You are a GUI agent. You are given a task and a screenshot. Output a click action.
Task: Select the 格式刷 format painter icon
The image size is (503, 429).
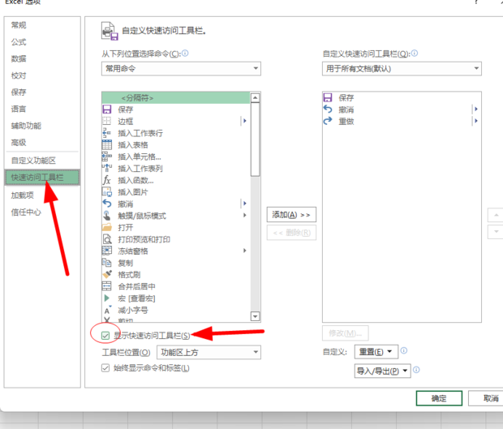(x=106, y=275)
